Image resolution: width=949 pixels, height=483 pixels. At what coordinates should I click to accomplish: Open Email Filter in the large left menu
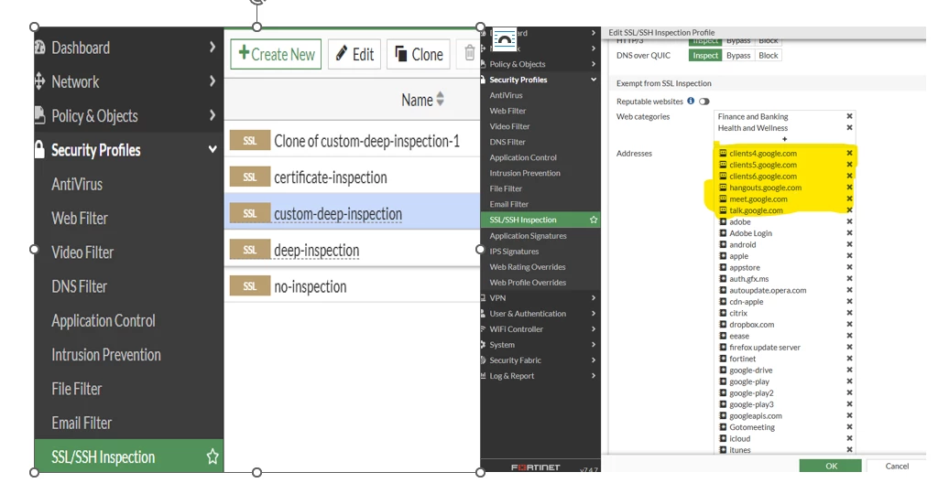tap(82, 423)
